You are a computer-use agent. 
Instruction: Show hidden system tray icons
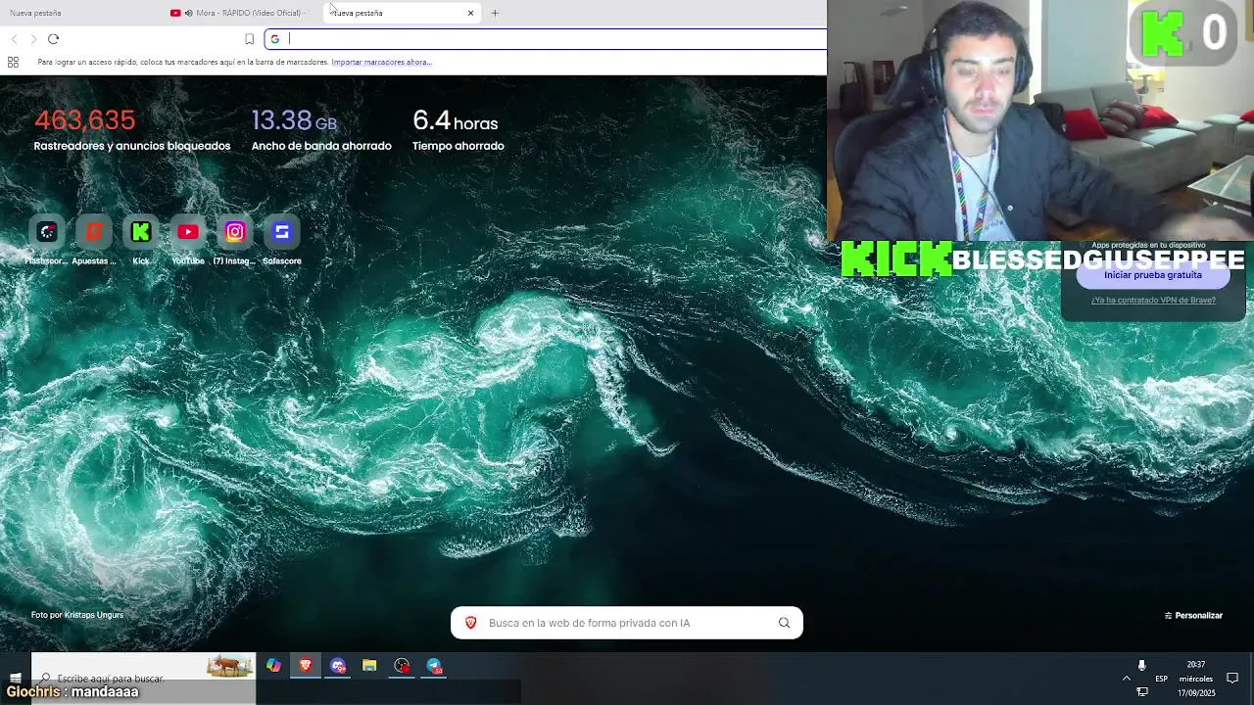(1126, 678)
